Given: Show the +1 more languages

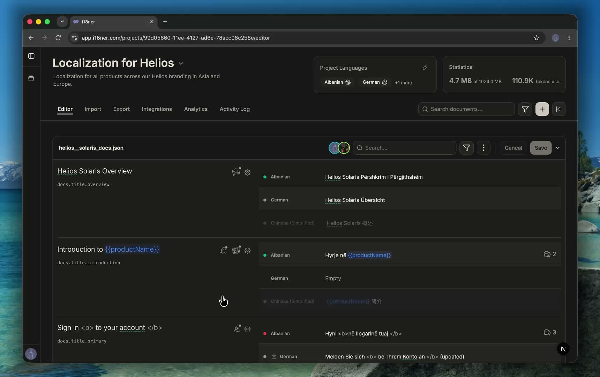Looking at the screenshot, I should [403, 83].
